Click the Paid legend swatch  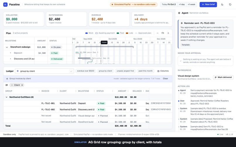click(x=118, y=33)
